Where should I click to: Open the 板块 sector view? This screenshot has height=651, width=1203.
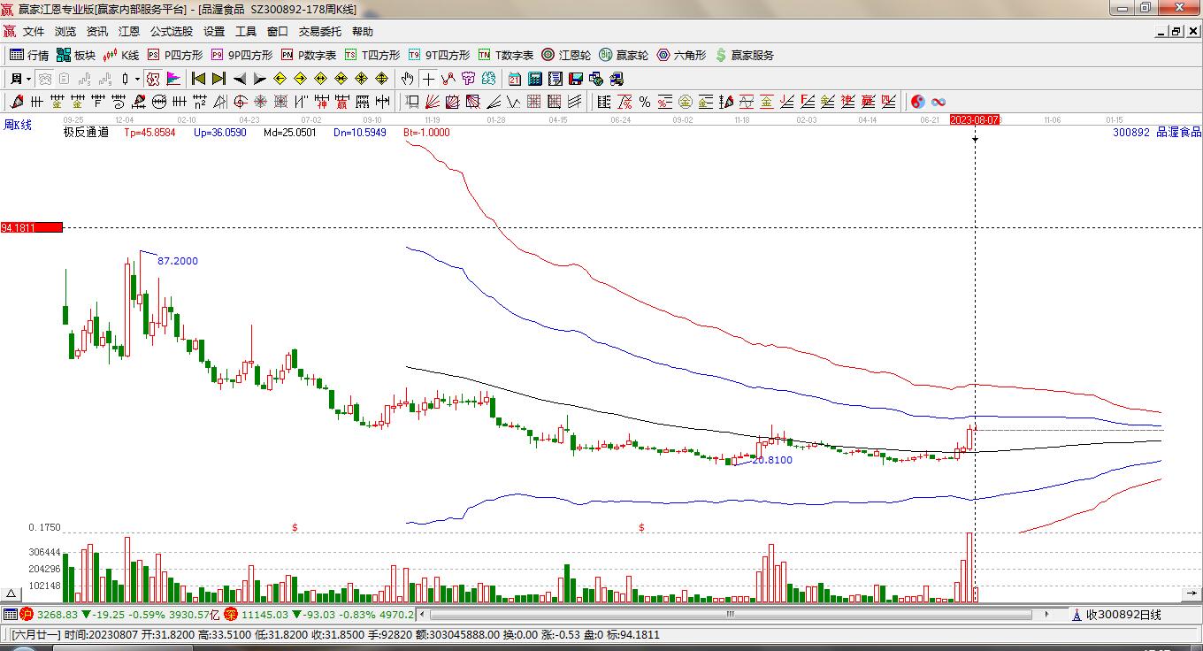pos(75,55)
